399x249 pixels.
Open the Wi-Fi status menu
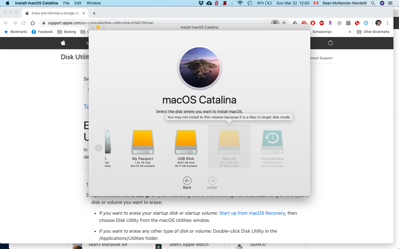tap(240, 3)
